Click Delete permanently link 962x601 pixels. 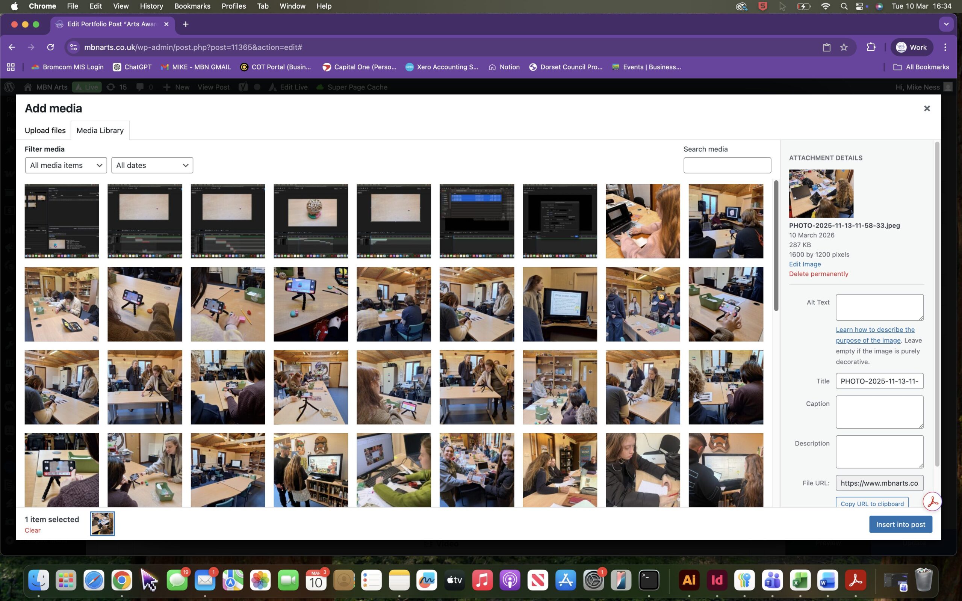pyautogui.click(x=818, y=274)
